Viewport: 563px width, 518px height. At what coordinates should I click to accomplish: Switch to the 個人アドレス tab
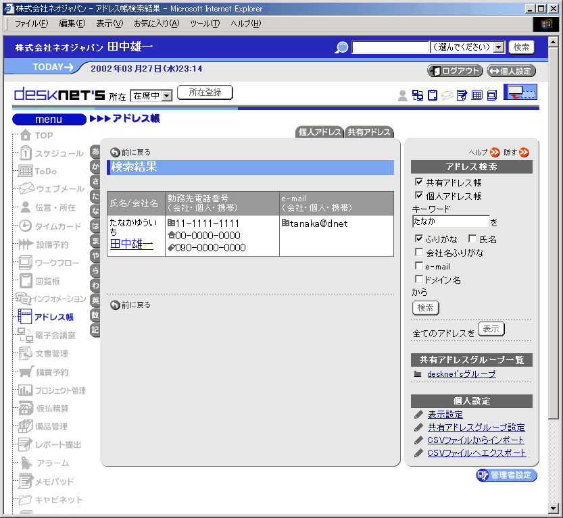(x=320, y=132)
